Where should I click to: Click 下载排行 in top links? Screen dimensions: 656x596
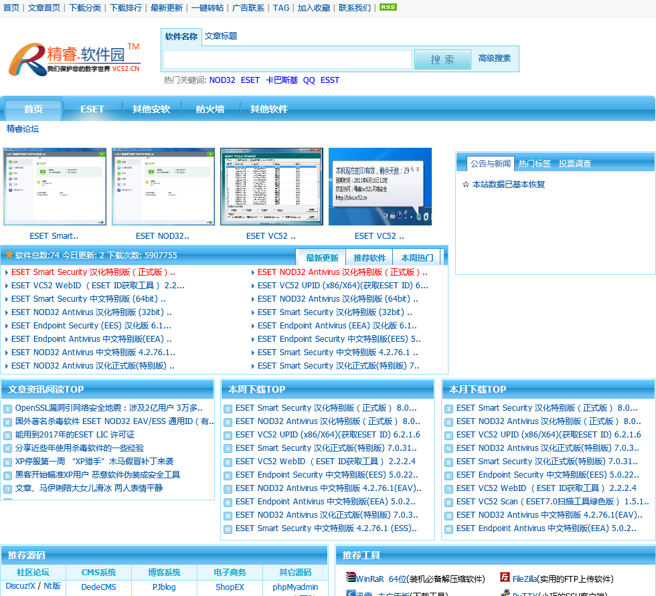(126, 7)
